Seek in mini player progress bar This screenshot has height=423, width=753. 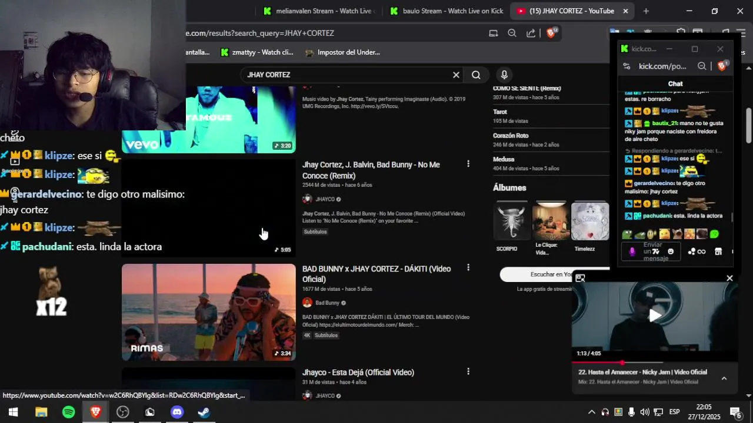coord(654,362)
